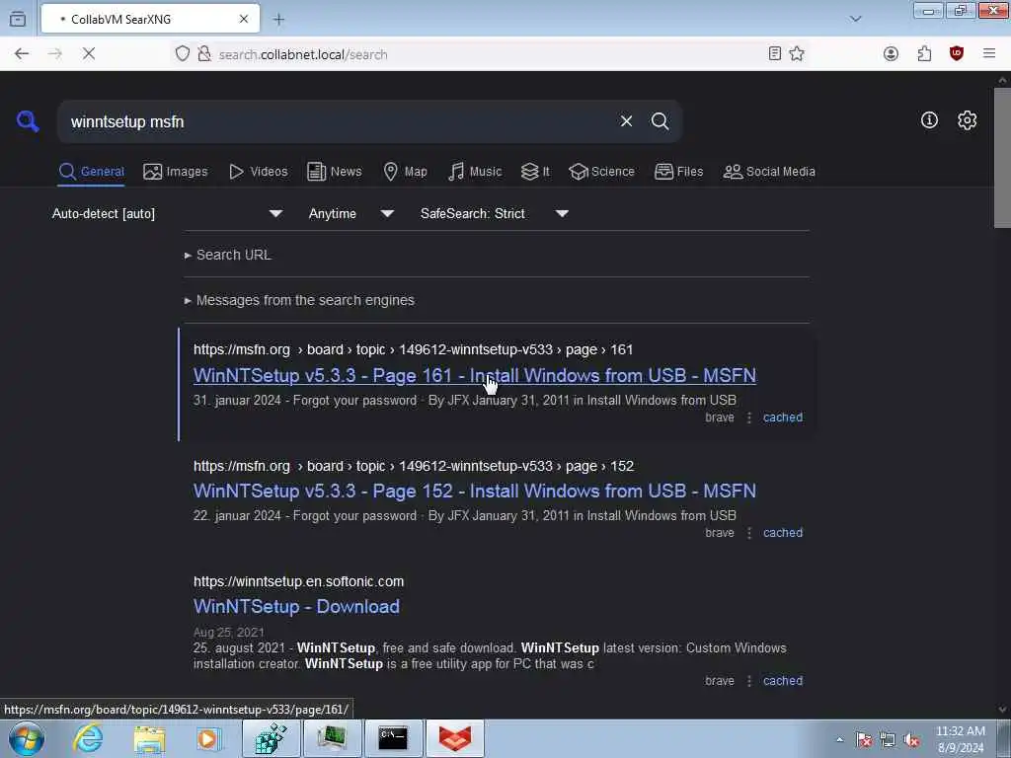Switch to the Science tab
1011x758 pixels.
click(x=601, y=172)
